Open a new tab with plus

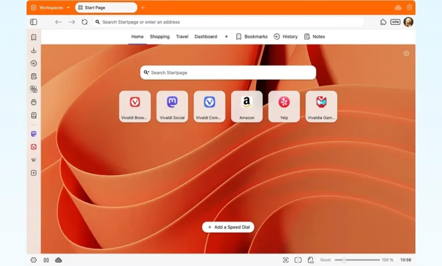pyautogui.click(x=143, y=7)
